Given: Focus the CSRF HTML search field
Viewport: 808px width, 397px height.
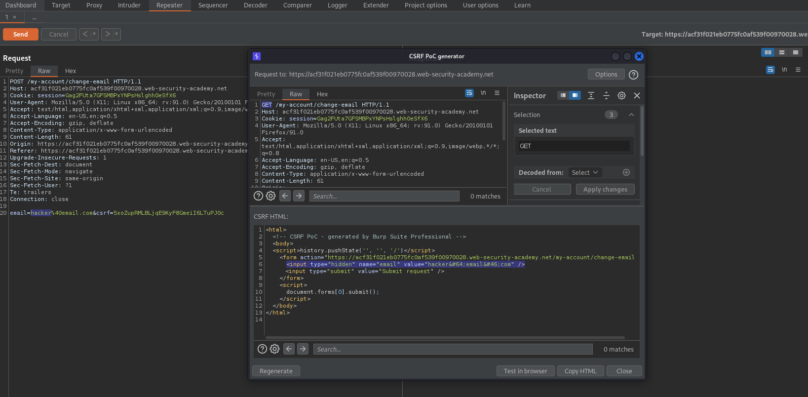Looking at the screenshot, I should [x=453, y=349].
